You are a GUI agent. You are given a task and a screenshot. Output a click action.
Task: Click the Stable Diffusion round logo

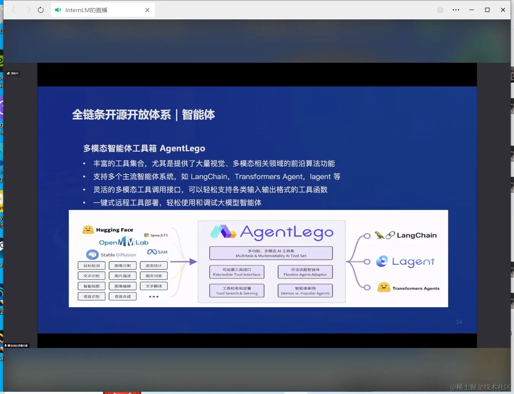(x=92, y=254)
